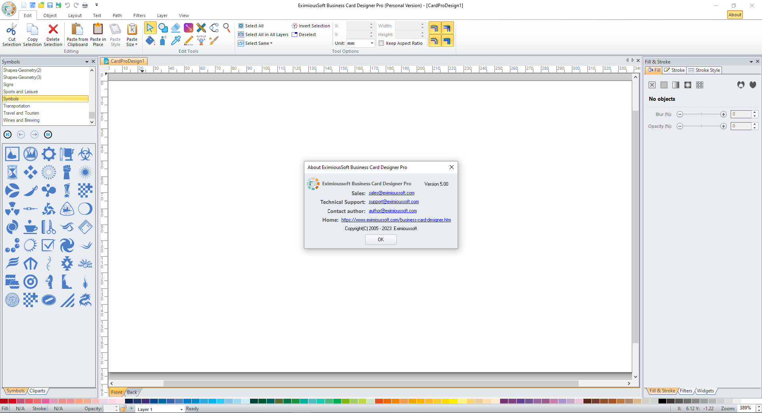Increase zoom with the Zoom spinner up arrow
Image resolution: width=762 pixels, height=413 pixels.
[758, 406]
